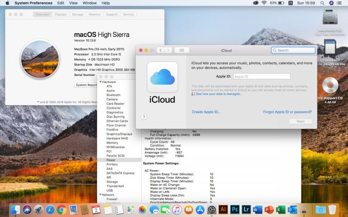Open the Notes app in Dock
348x217 pixels.
click(x=108, y=210)
